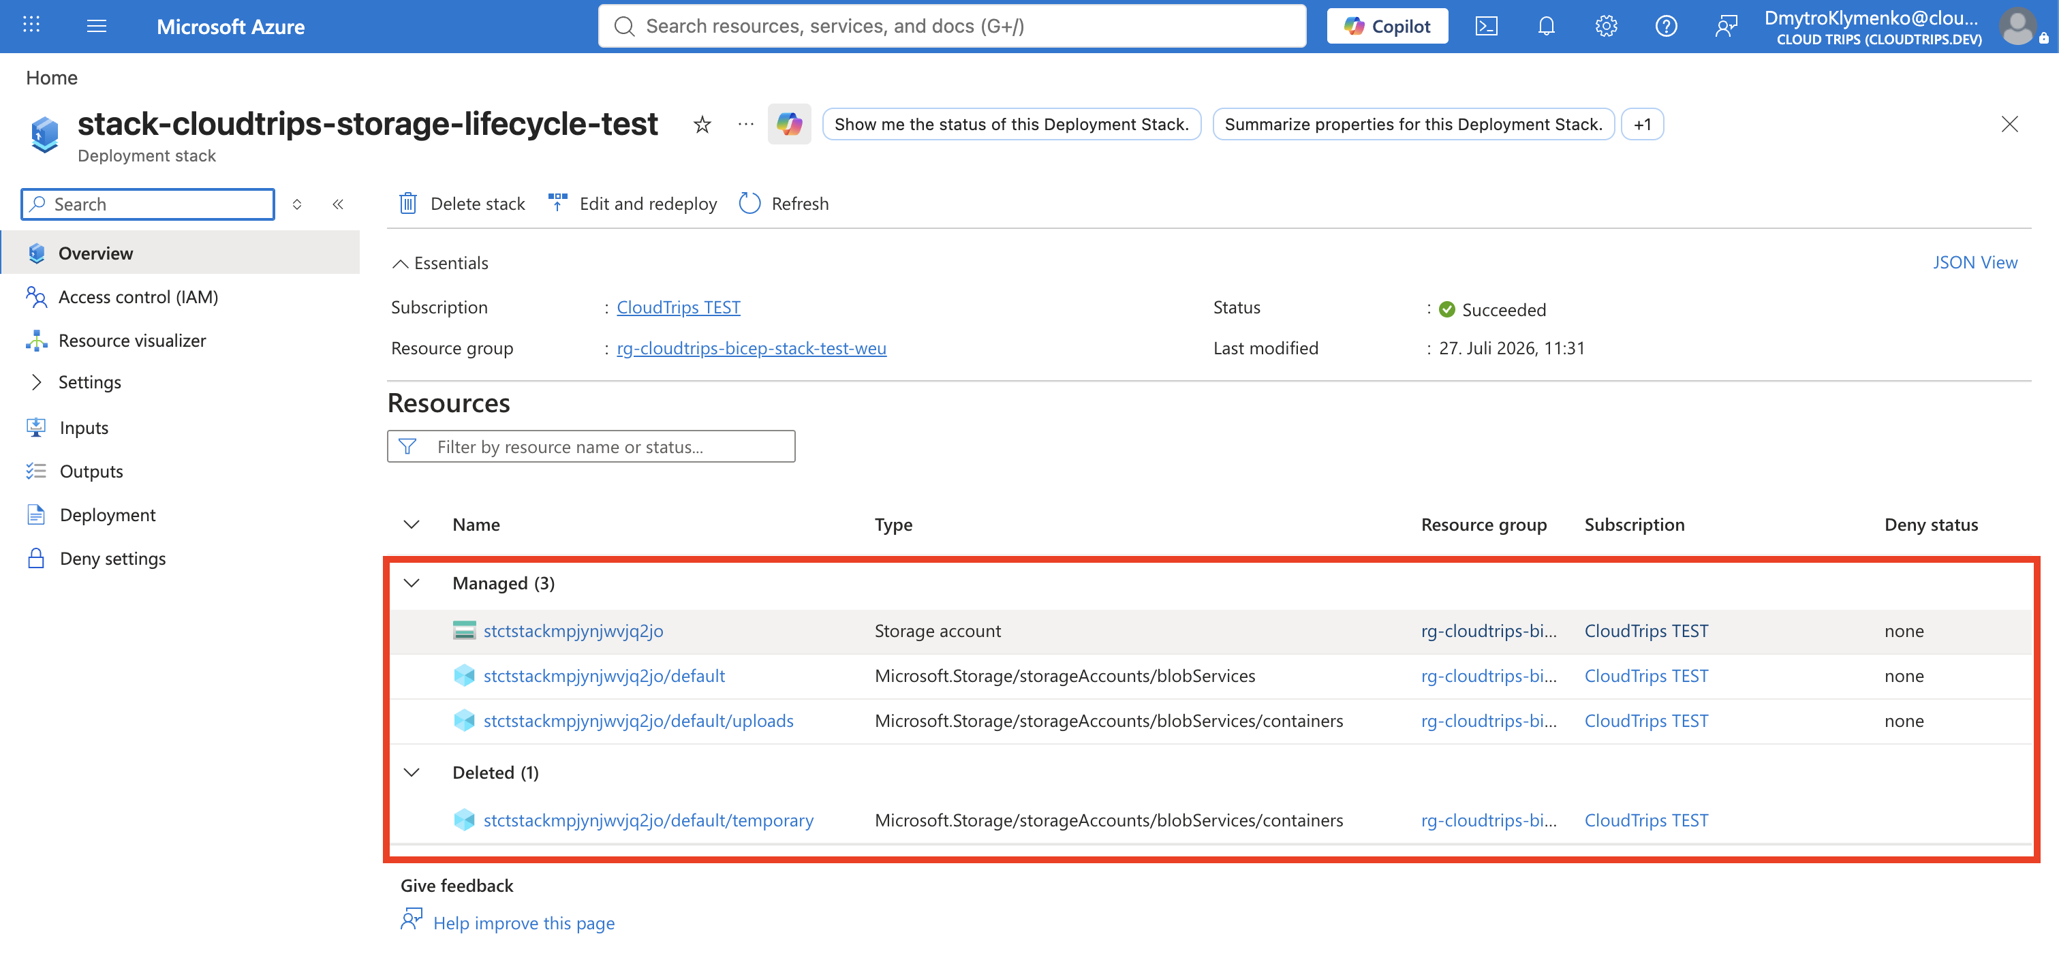2059x962 pixels.
Task: Open portal settings gear
Action: point(1606,27)
